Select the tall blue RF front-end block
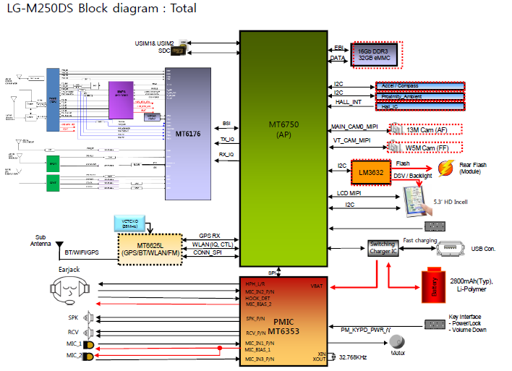 (x=53, y=100)
